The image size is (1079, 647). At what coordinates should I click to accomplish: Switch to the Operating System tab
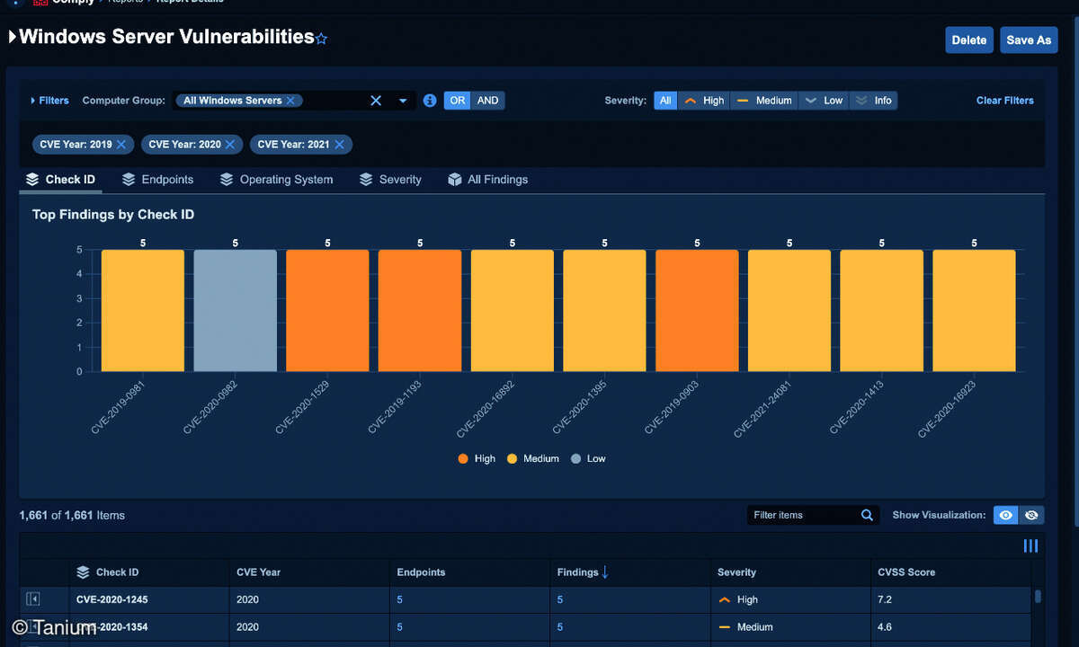276,180
